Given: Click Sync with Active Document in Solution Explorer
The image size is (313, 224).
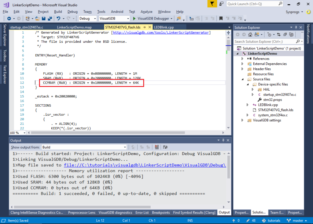Looking at the screenshot, I should 279,34.
